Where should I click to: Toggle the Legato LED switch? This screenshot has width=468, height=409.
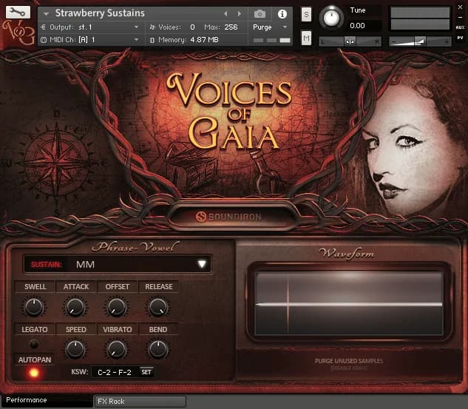coord(34,344)
